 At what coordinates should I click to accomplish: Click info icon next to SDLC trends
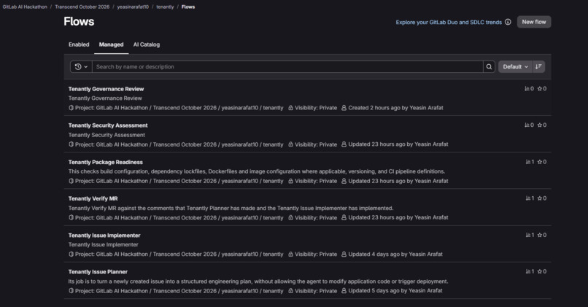pos(508,22)
